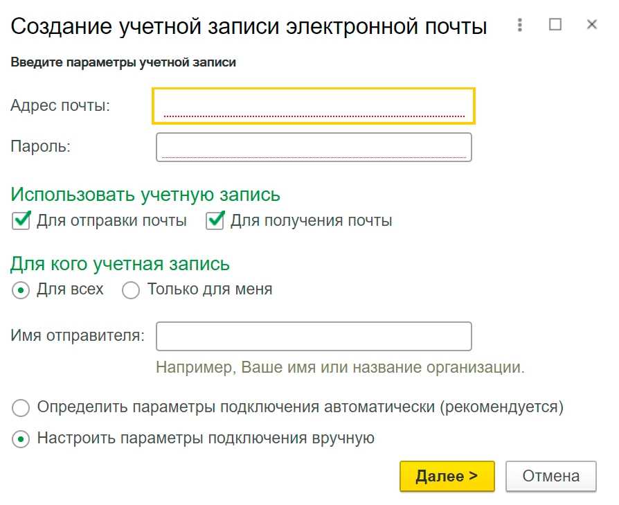Click the Для получения почты label text

pos(312,221)
